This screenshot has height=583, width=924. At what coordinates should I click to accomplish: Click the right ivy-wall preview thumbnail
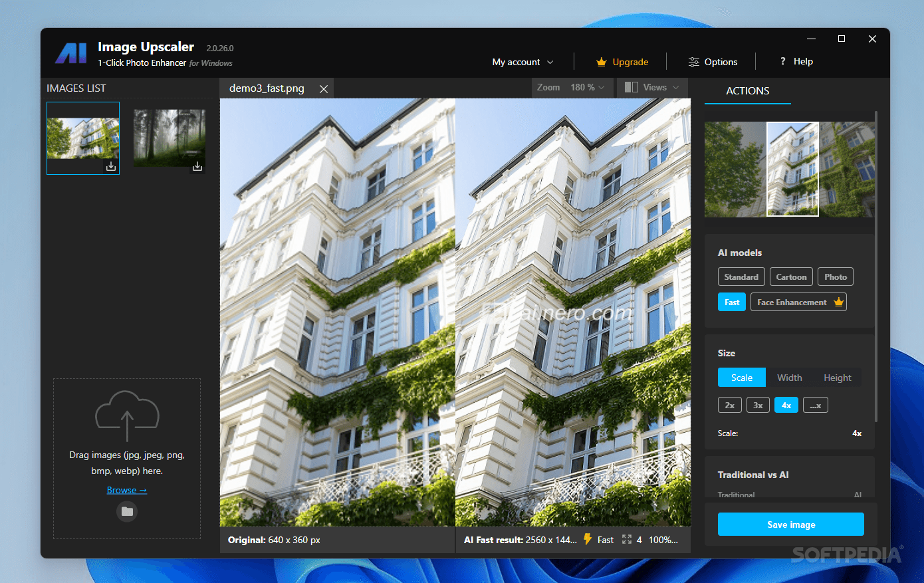point(847,170)
